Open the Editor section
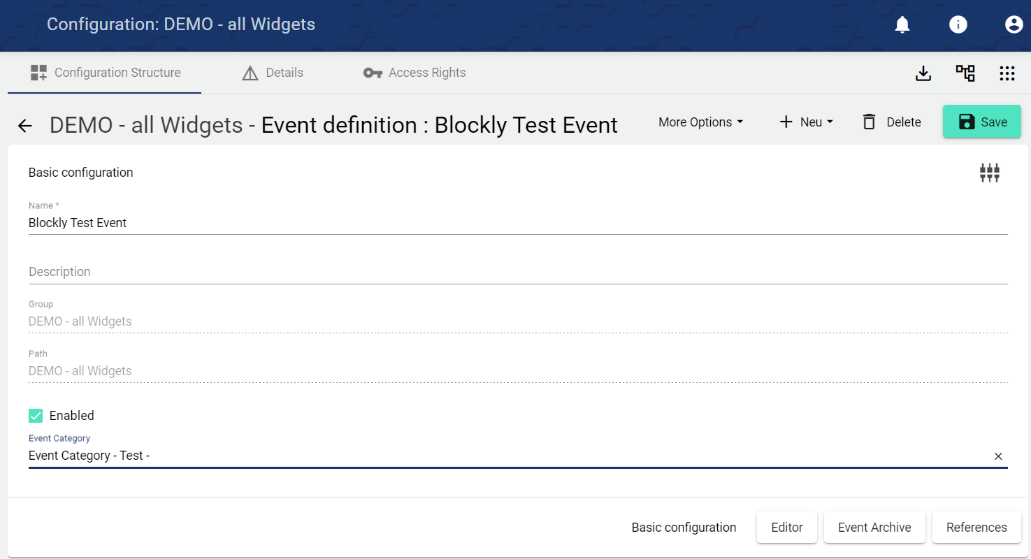Viewport: 1031px width, 559px height. [786, 528]
